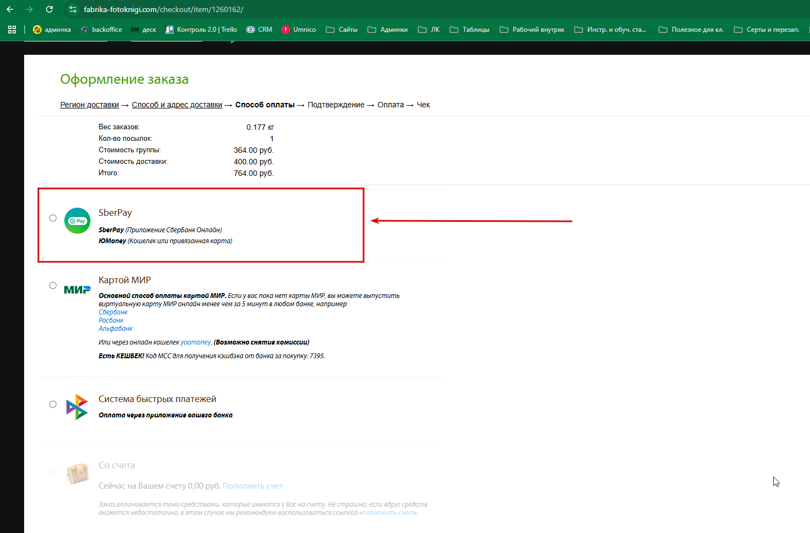This screenshot has width=810, height=533.
Task: Expand the Админки bookmarks folder
Action: [x=388, y=30]
